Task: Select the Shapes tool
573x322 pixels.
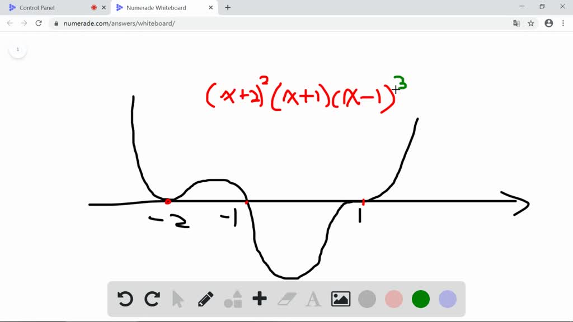Action: click(x=232, y=299)
